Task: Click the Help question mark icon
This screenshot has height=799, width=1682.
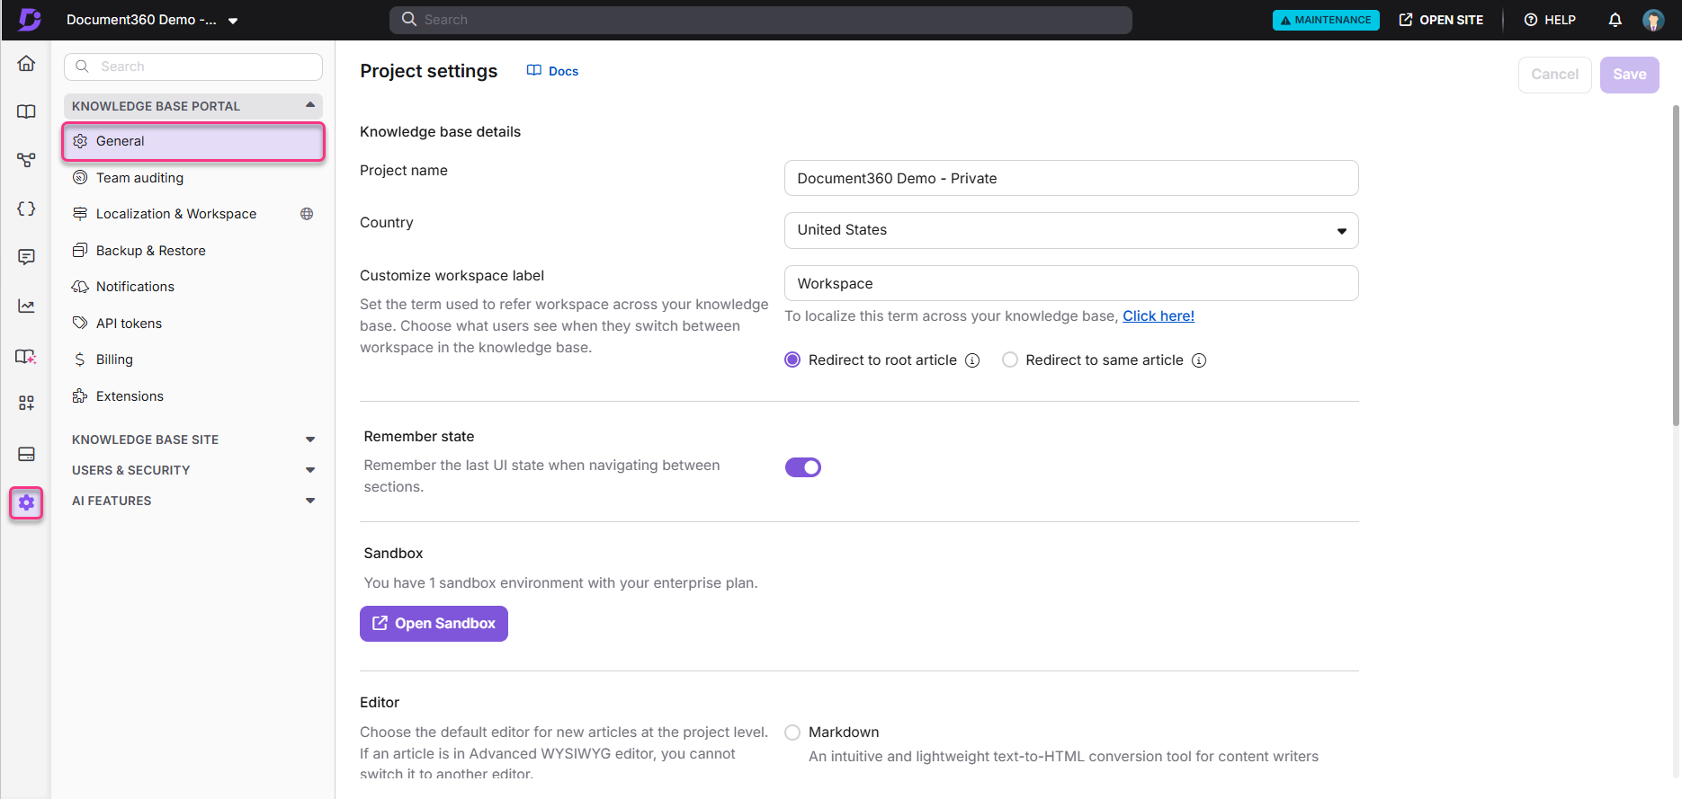Action: (x=1530, y=20)
